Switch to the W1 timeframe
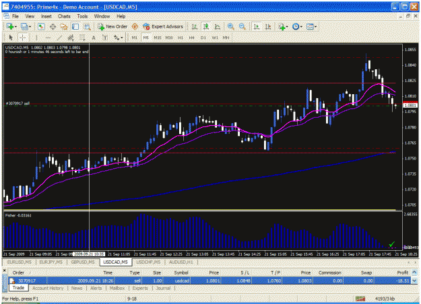 click(x=215, y=38)
